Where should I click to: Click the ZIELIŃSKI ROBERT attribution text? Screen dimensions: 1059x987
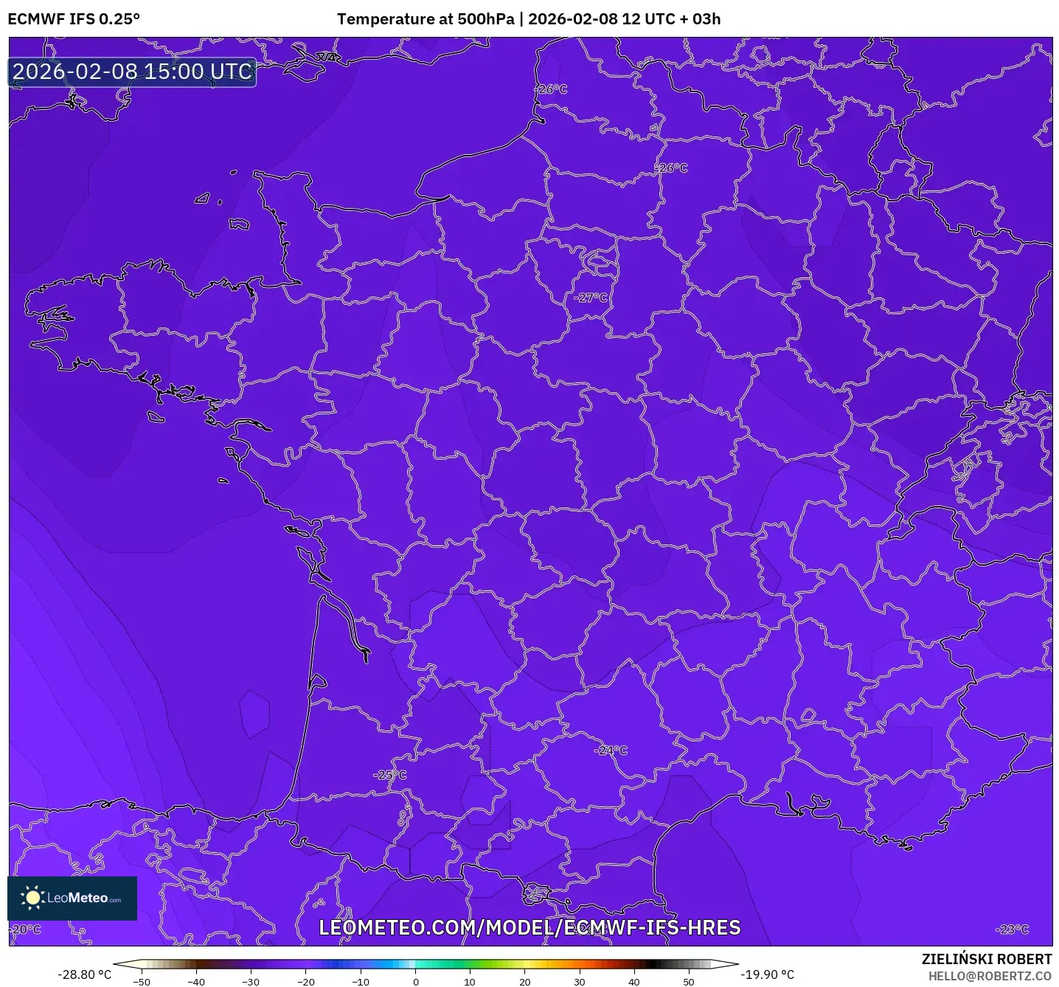click(986, 960)
